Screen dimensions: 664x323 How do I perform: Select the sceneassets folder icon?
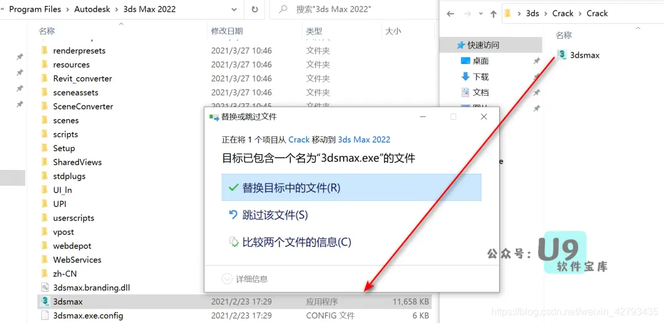[x=44, y=92]
